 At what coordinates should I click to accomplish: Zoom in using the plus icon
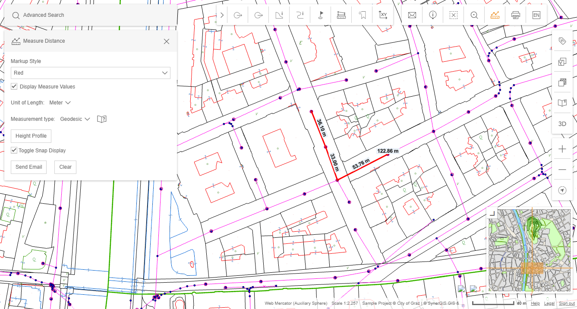tap(562, 148)
